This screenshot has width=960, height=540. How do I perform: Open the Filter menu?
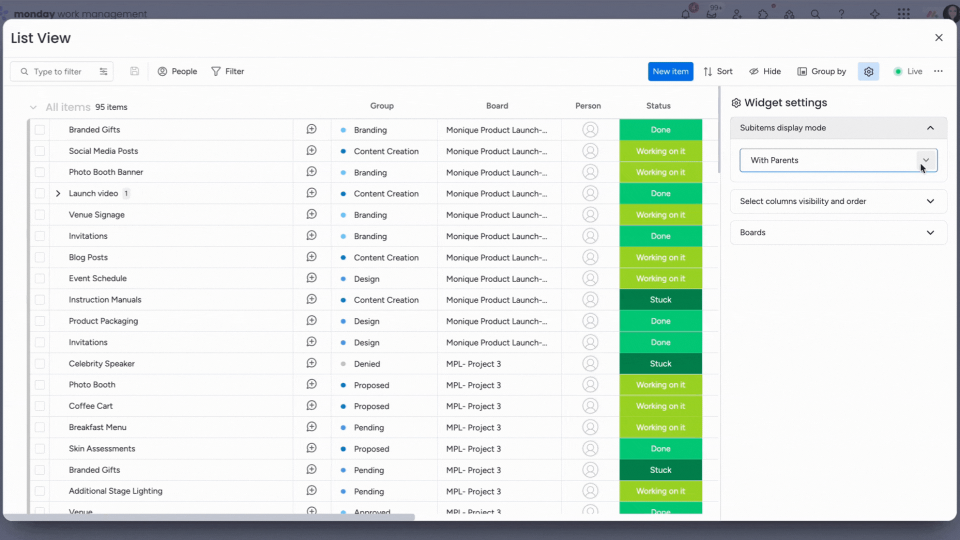tap(227, 71)
